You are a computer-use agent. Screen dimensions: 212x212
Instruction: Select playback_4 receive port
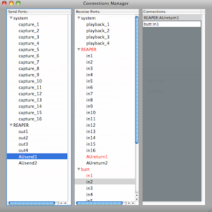[x=98, y=43]
